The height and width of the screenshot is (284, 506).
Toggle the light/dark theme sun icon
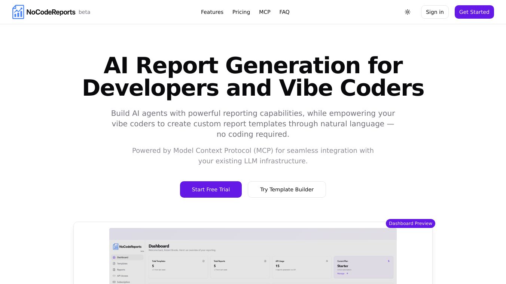coord(408,12)
